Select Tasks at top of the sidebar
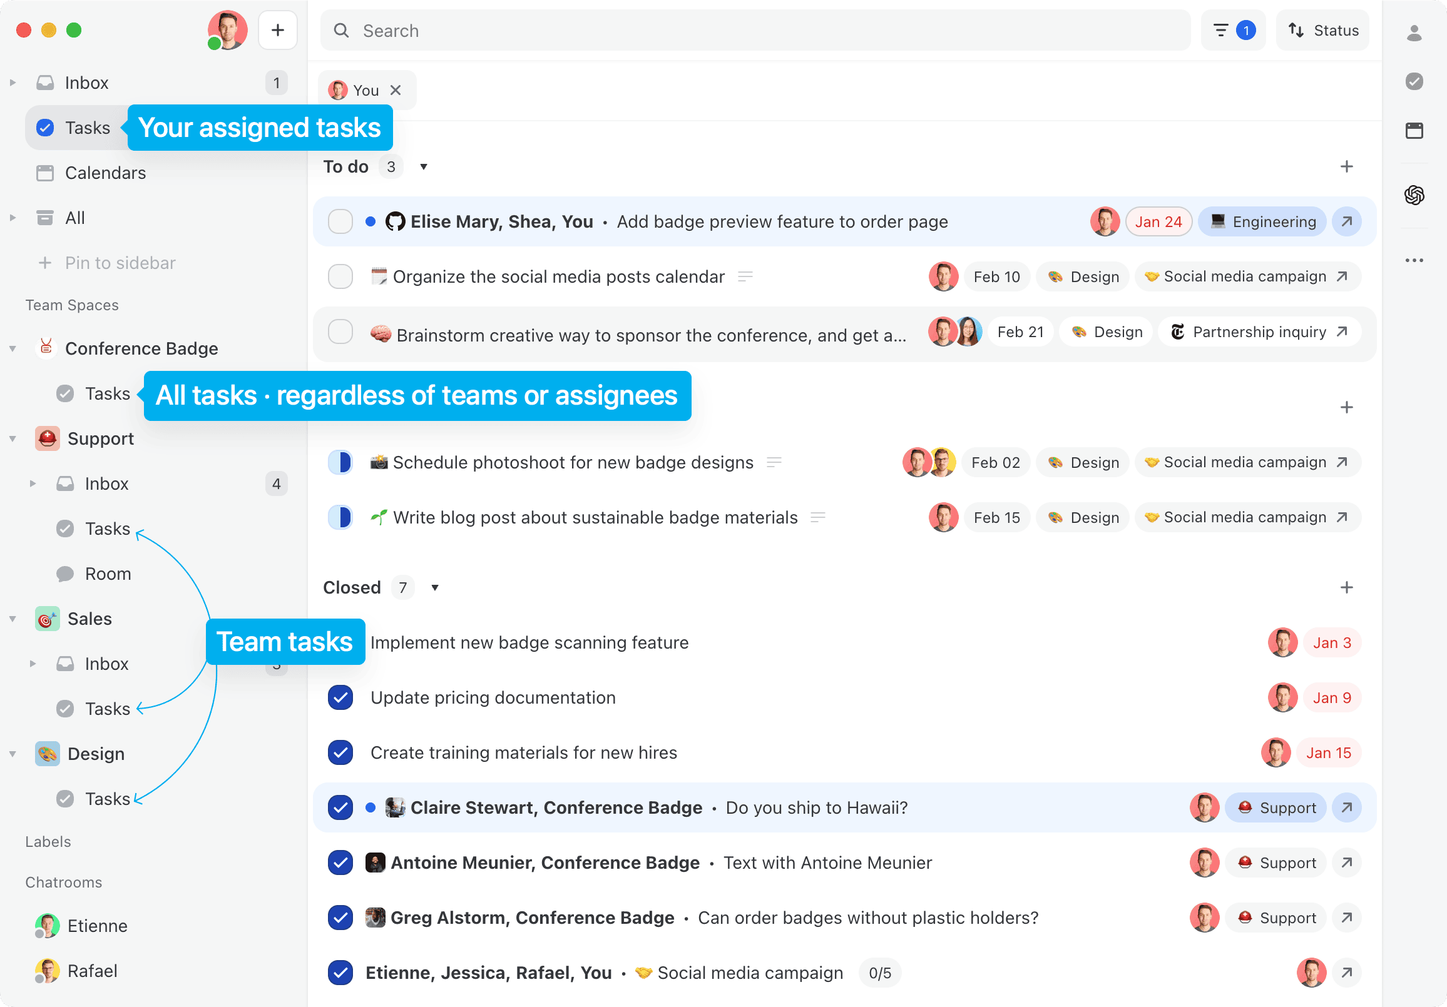The height and width of the screenshot is (1007, 1447). coord(88,127)
